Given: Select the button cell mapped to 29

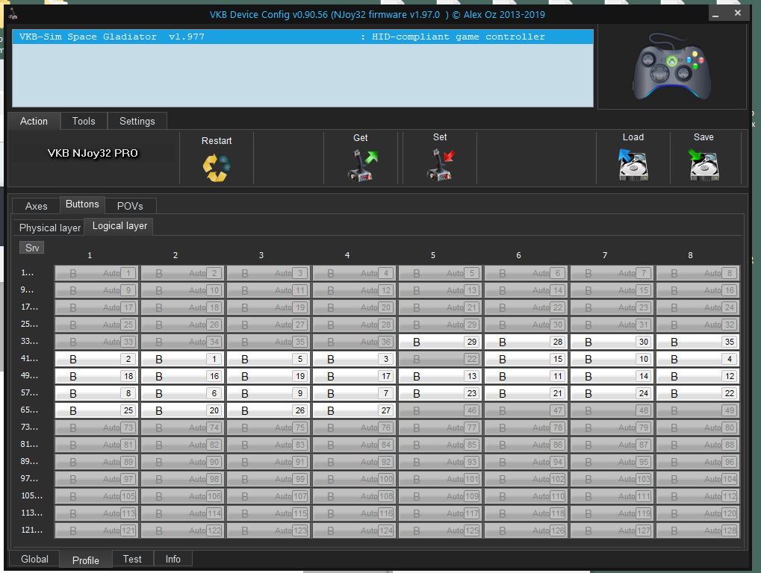Looking at the screenshot, I should pyautogui.click(x=439, y=342).
